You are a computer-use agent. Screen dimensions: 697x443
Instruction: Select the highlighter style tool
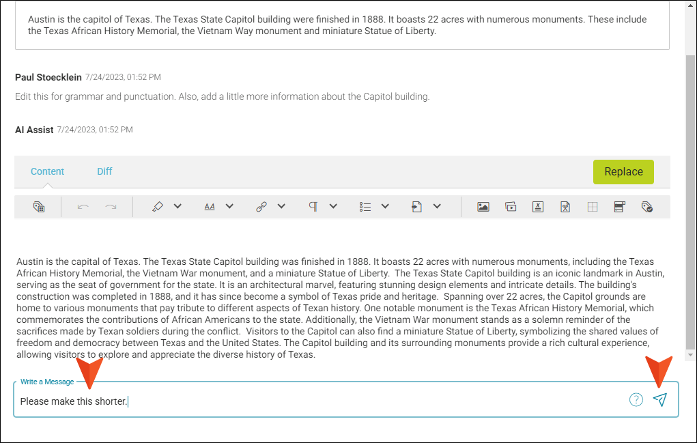point(158,207)
